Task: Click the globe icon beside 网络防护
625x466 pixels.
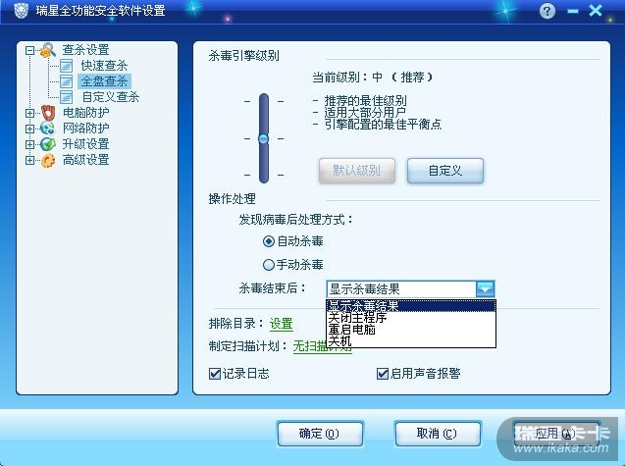Action: (x=47, y=128)
